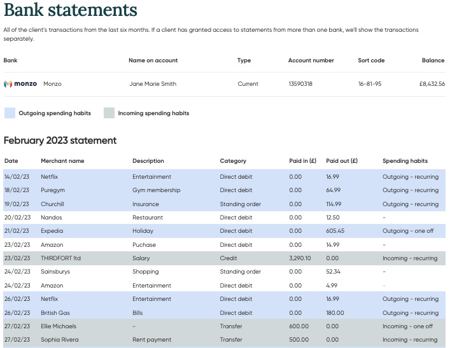Click the Category column header
Screen dimensions: 450x348
pos(233,161)
